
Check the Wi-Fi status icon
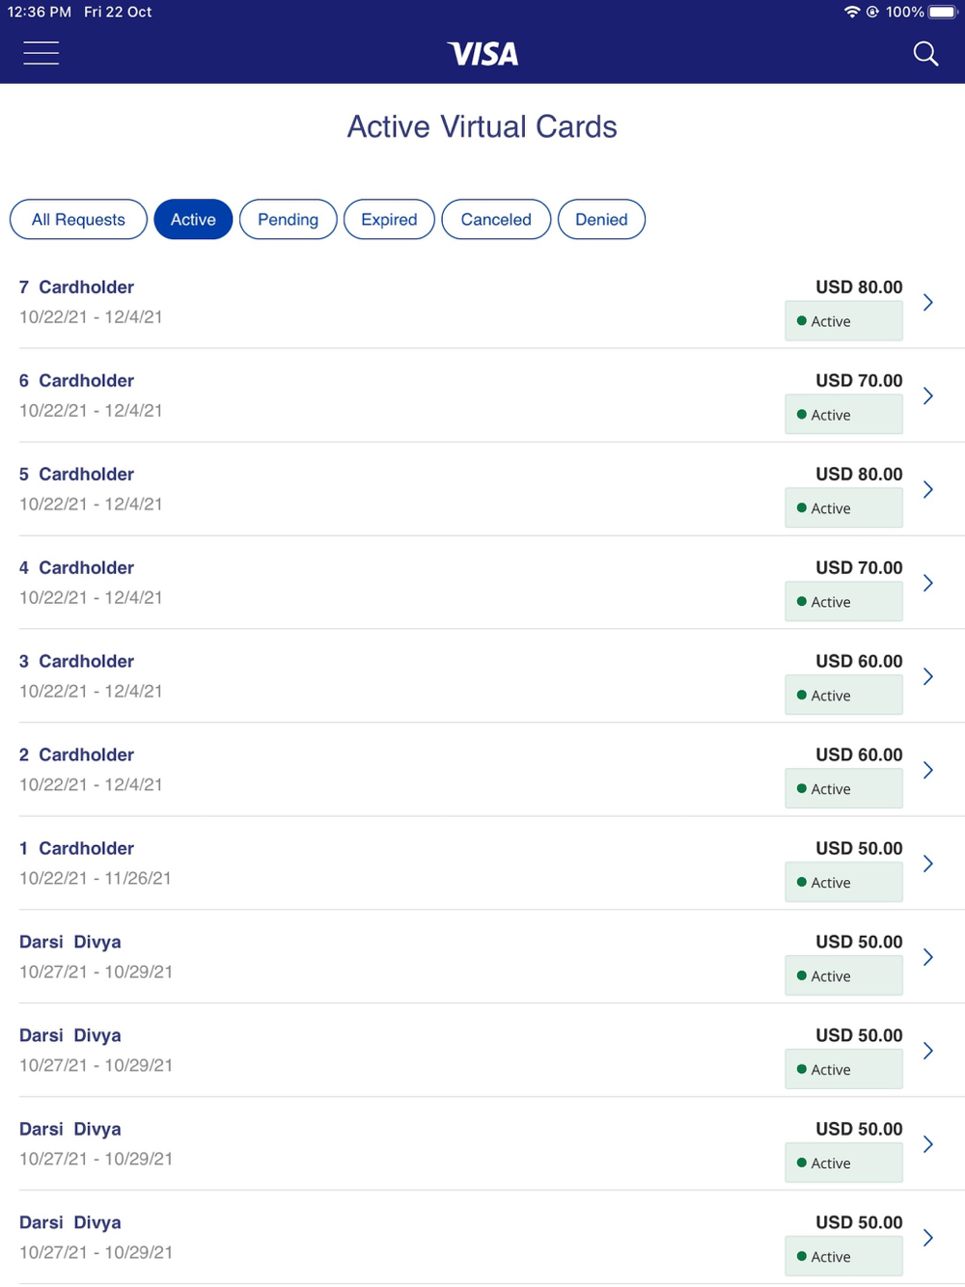[852, 12]
